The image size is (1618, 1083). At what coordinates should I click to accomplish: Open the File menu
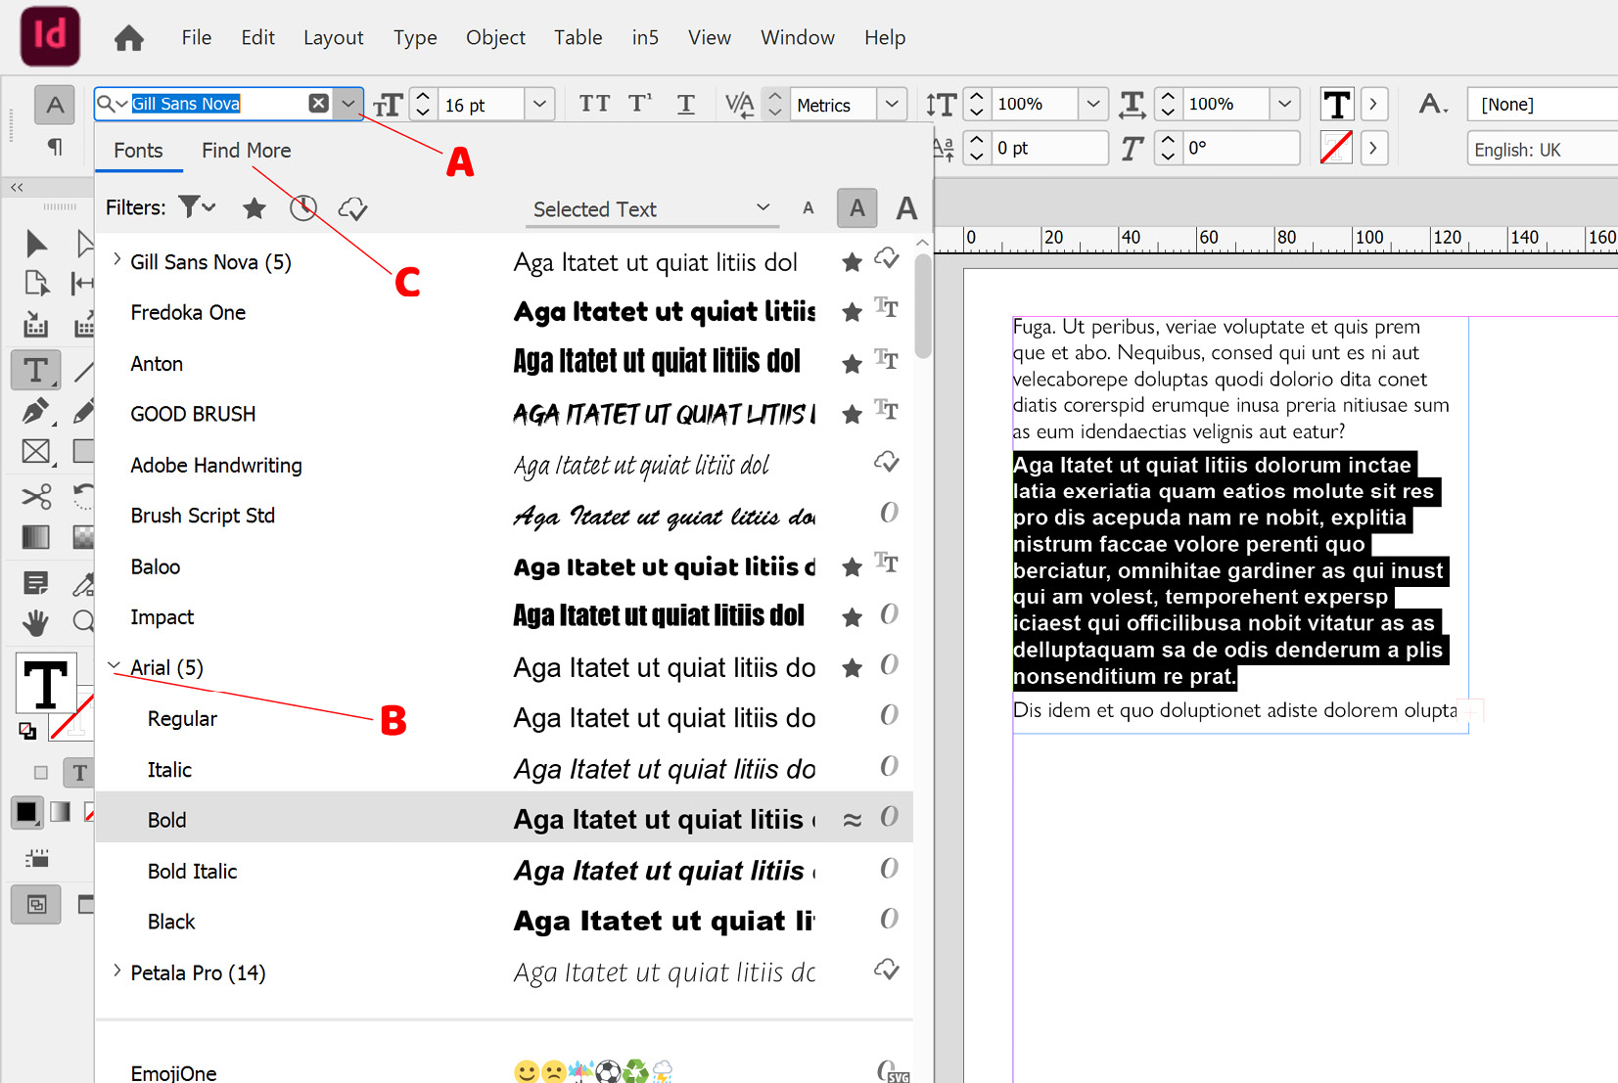(196, 37)
